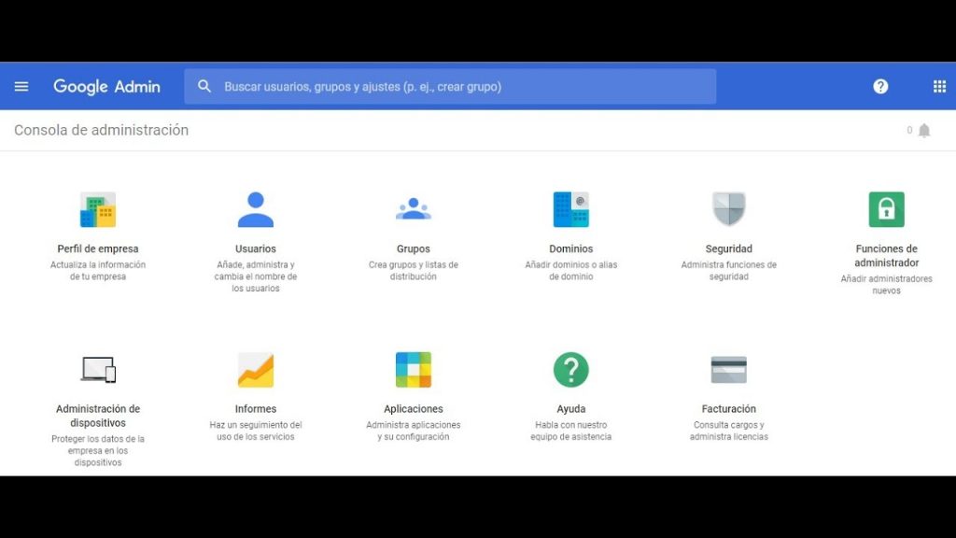956x538 pixels.
Task: Open the Google apps grid launcher
Action: pos(939,87)
